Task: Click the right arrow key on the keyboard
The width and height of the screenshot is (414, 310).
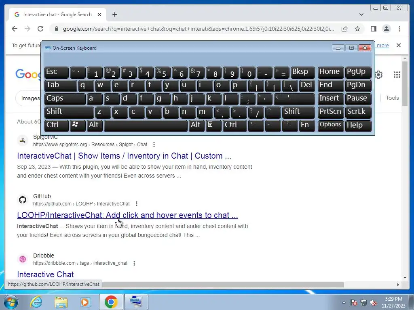Action: coord(289,126)
